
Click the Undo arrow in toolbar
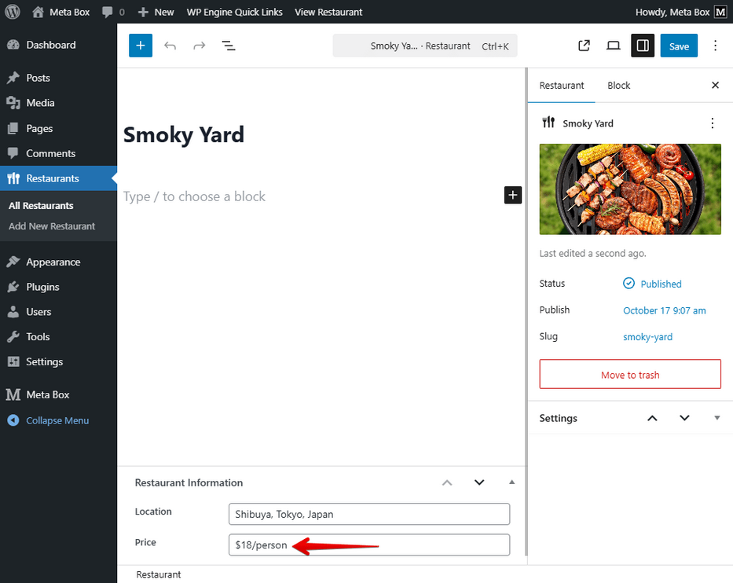tap(170, 46)
